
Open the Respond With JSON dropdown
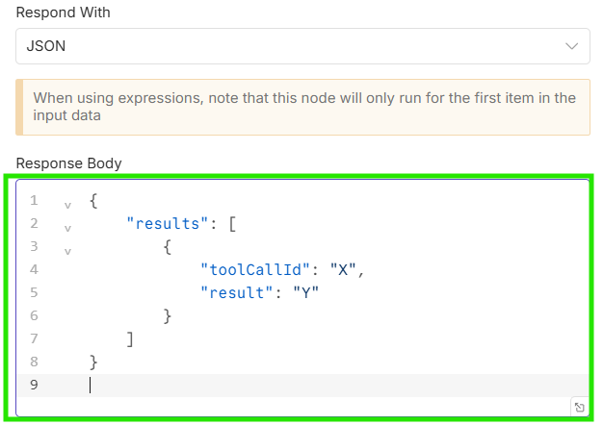pyautogui.click(x=302, y=46)
